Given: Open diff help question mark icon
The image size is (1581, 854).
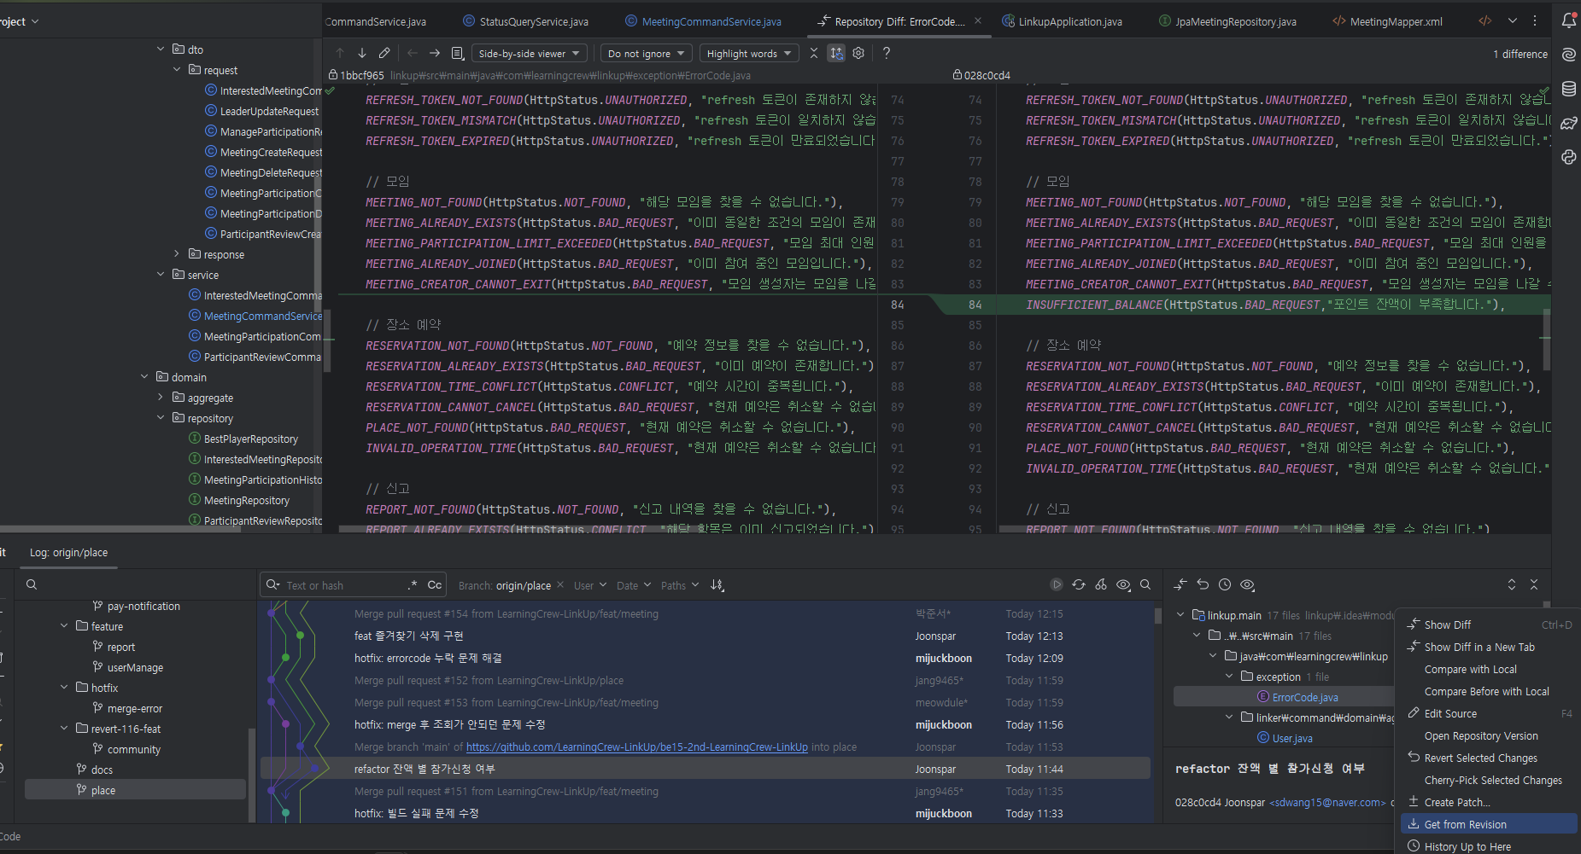Looking at the screenshot, I should 887,53.
